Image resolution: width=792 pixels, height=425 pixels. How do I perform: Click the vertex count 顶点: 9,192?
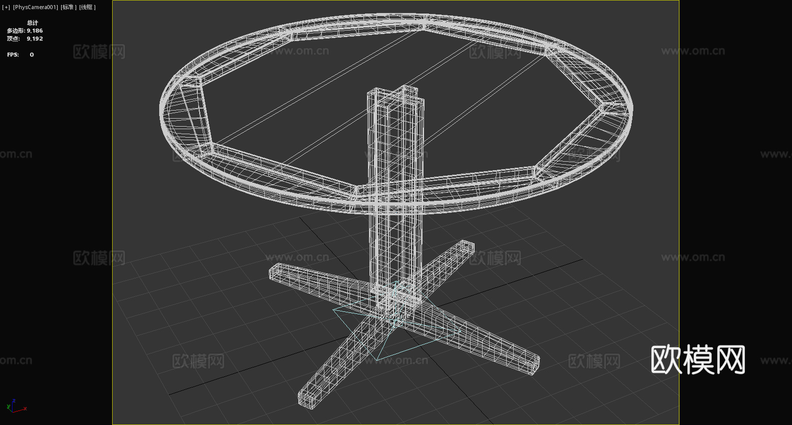[x=25, y=39]
